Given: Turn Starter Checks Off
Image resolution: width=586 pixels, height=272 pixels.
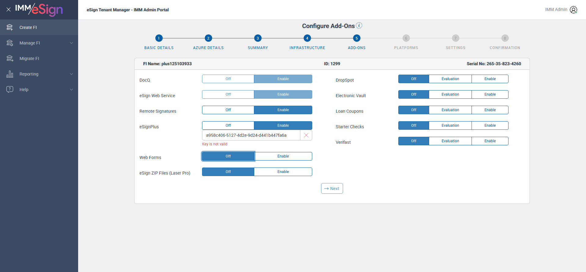Looking at the screenshot, I should pos(414,125).
